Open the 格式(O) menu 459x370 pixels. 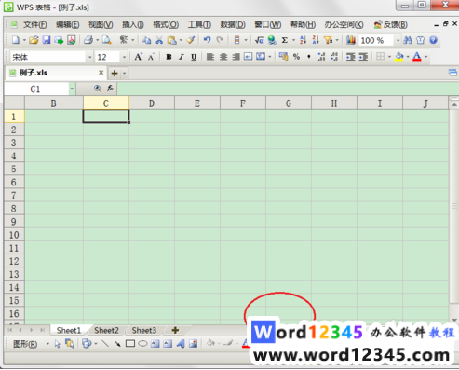(x=166, y=24)
